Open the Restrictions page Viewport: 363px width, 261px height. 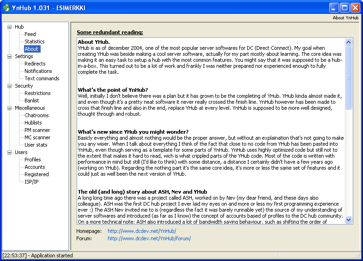coord(37,93)
